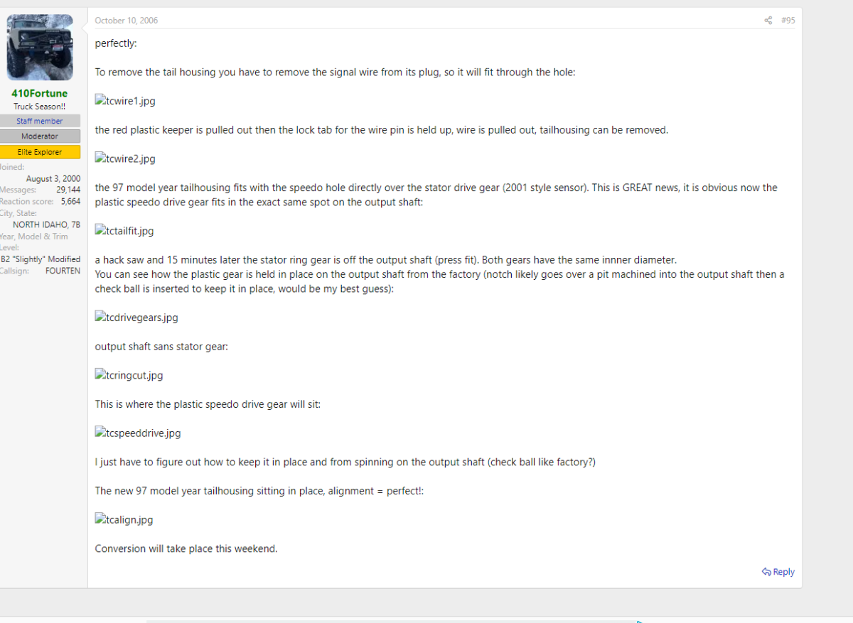
Task: Click the 29,144 messages count
Action: pos(68,190)
